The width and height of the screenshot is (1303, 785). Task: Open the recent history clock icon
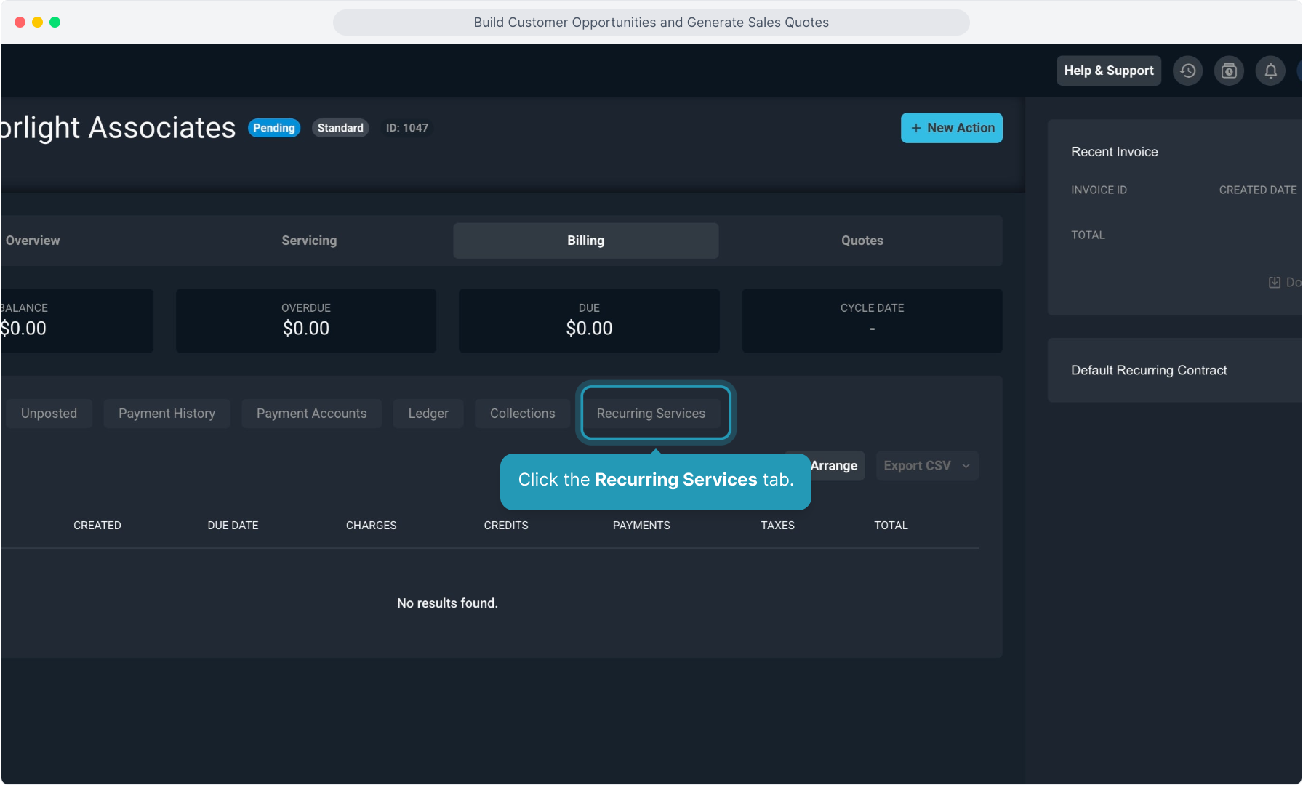(x=1187, y=71)
